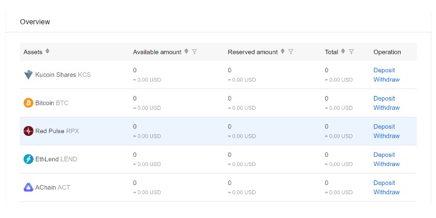Click the AChain triangle logo
This screenshot has height=218, width=436.
pos(28,187)
